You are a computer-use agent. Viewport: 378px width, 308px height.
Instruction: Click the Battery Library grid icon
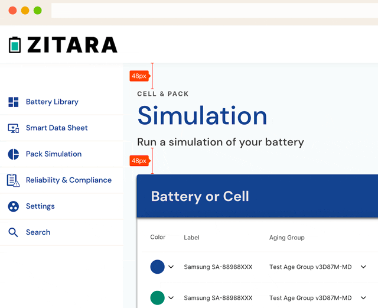14,102
